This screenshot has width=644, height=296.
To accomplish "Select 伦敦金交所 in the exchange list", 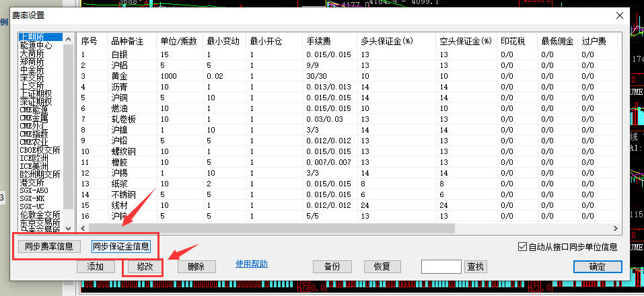I will (40, 214).
